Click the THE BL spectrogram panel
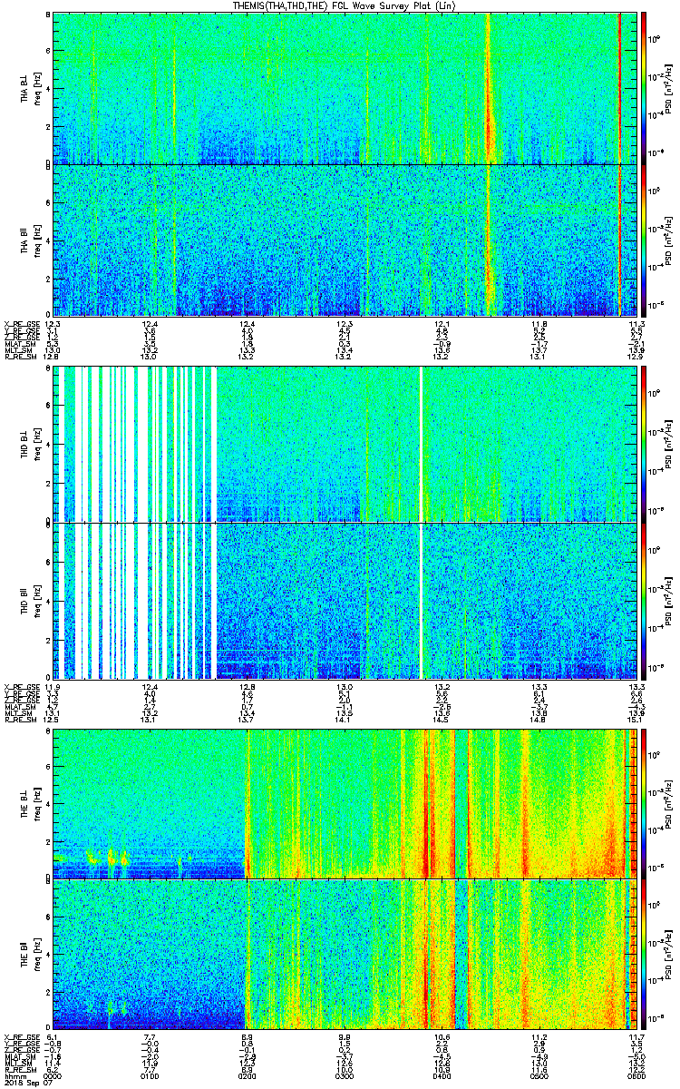 click(x=345, y=802)
